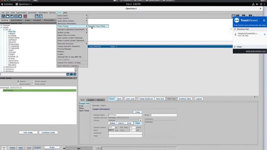Screen dimensions: 267x150
Task: Click the save floppy disk toolbar icon
Action: [x=12, y=16]
